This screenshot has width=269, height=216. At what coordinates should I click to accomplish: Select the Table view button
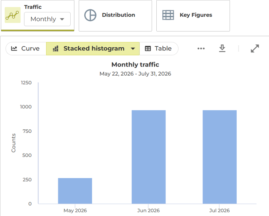[x=159, y=49]
